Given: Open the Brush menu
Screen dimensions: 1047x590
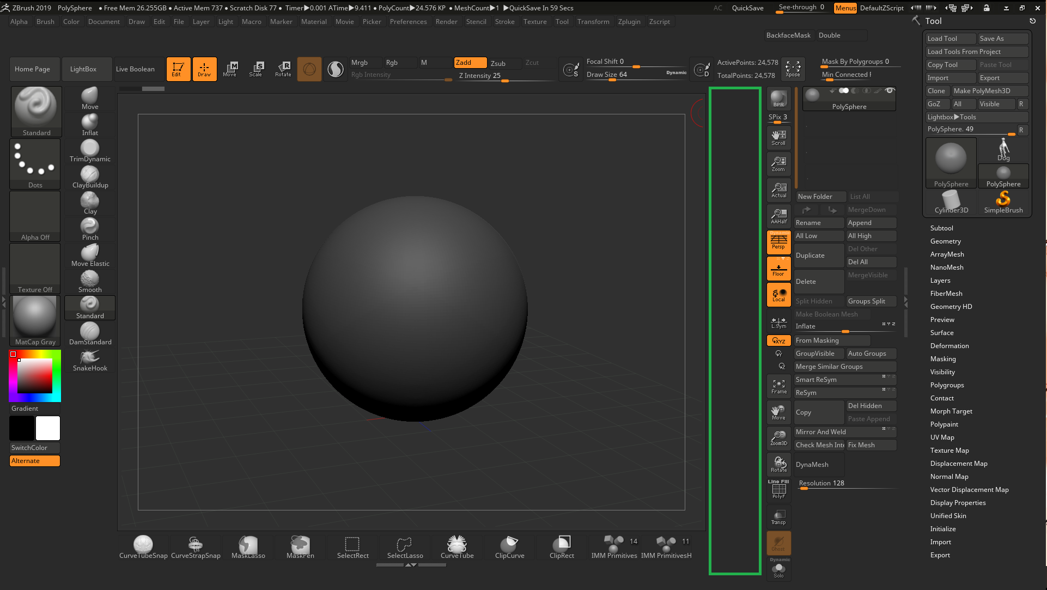Looking at the screenshot, I should click(45, 22).
